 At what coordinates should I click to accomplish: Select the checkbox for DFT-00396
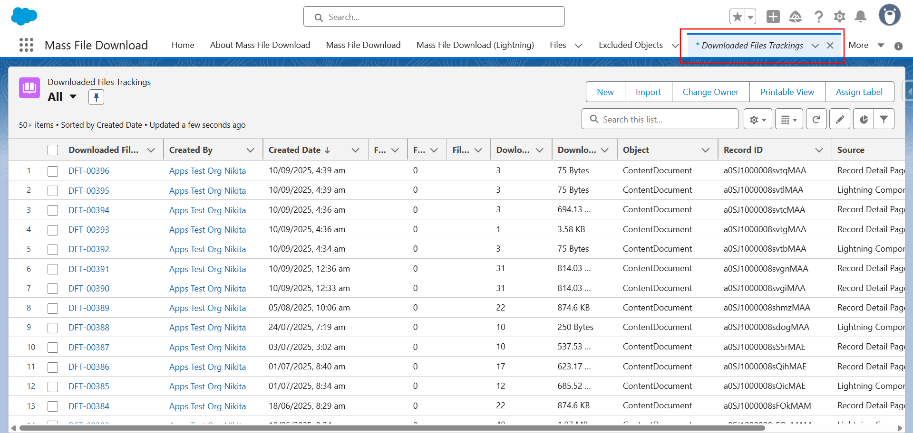coord(53,171)
